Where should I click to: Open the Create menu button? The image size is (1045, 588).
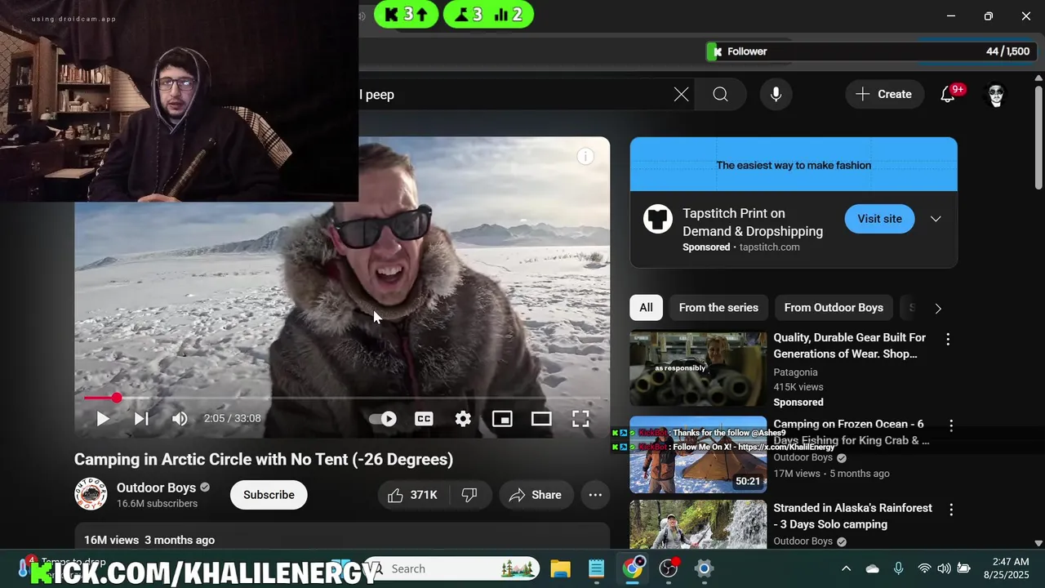click(x=883, y=95)
